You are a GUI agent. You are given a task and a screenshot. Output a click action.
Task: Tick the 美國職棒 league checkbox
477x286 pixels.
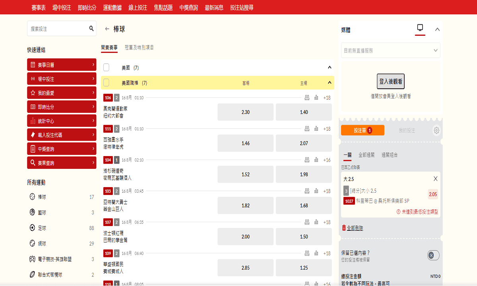pos(106,83)
